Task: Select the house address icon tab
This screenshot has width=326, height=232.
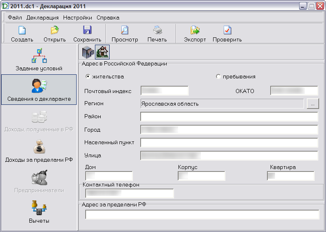Action: tap(102, 52)
